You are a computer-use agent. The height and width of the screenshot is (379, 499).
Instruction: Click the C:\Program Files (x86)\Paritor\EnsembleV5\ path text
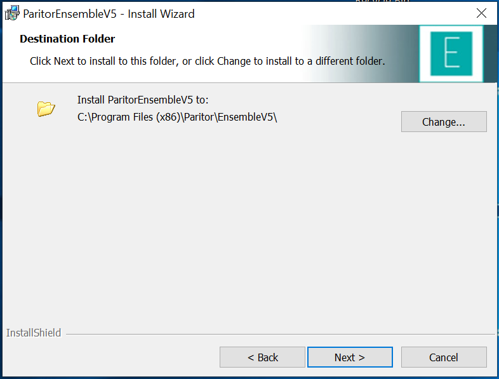(177, 117)
